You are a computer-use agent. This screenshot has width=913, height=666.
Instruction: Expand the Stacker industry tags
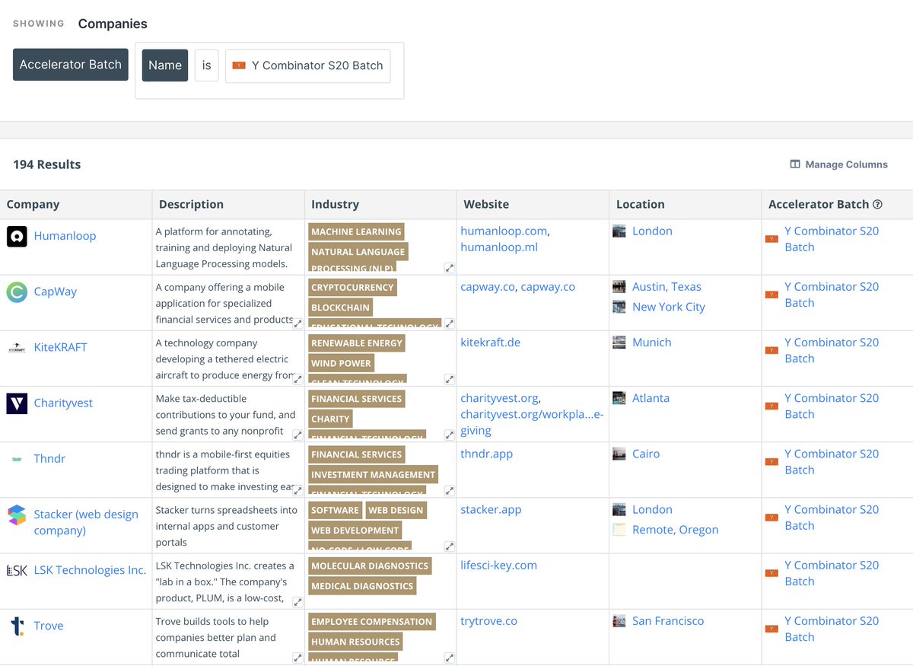click(450, 546)
